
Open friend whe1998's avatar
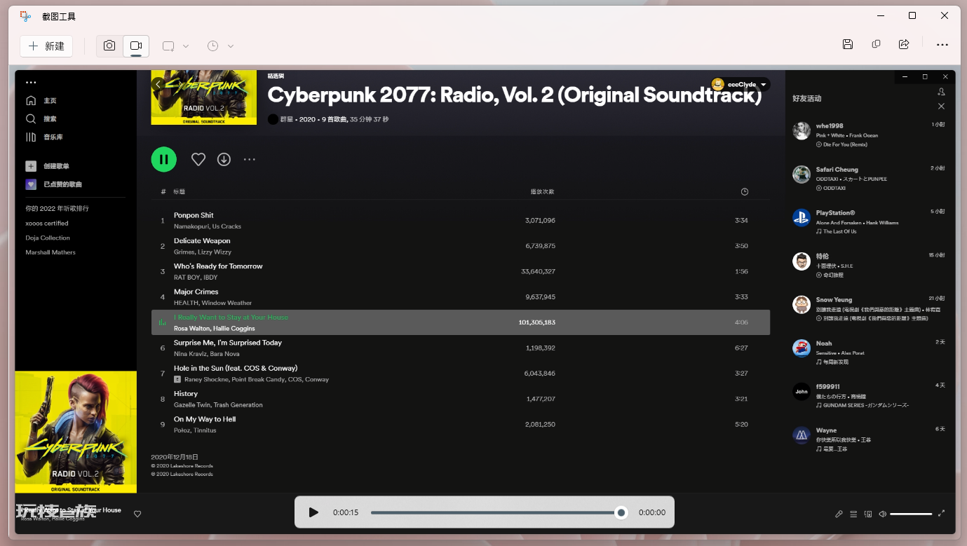[802, 131]
